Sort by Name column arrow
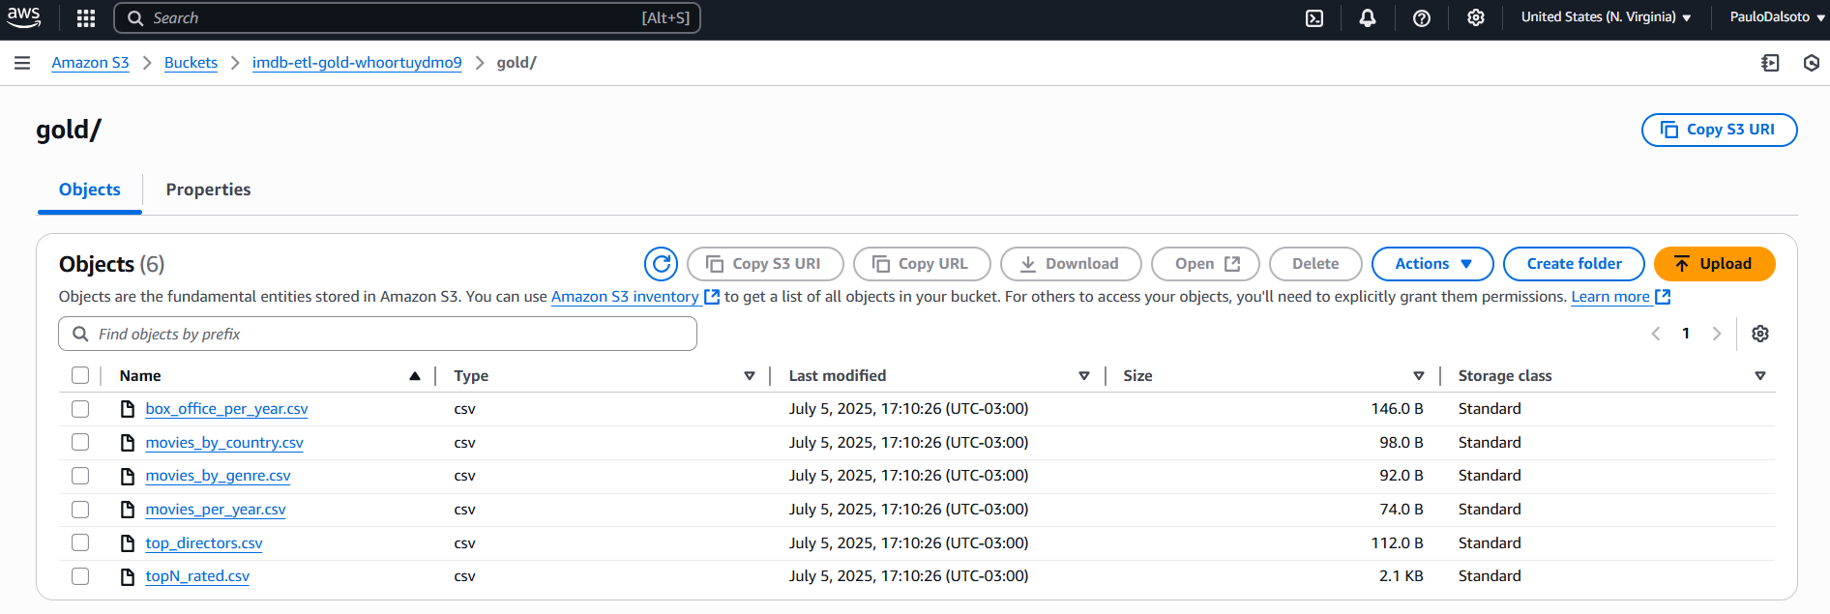The height and width of the screenshot is (614, 1830). click(x=415, y=376)
